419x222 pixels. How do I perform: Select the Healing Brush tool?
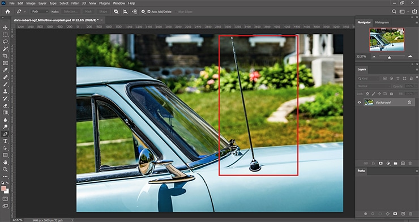click(x=5, y=77)
